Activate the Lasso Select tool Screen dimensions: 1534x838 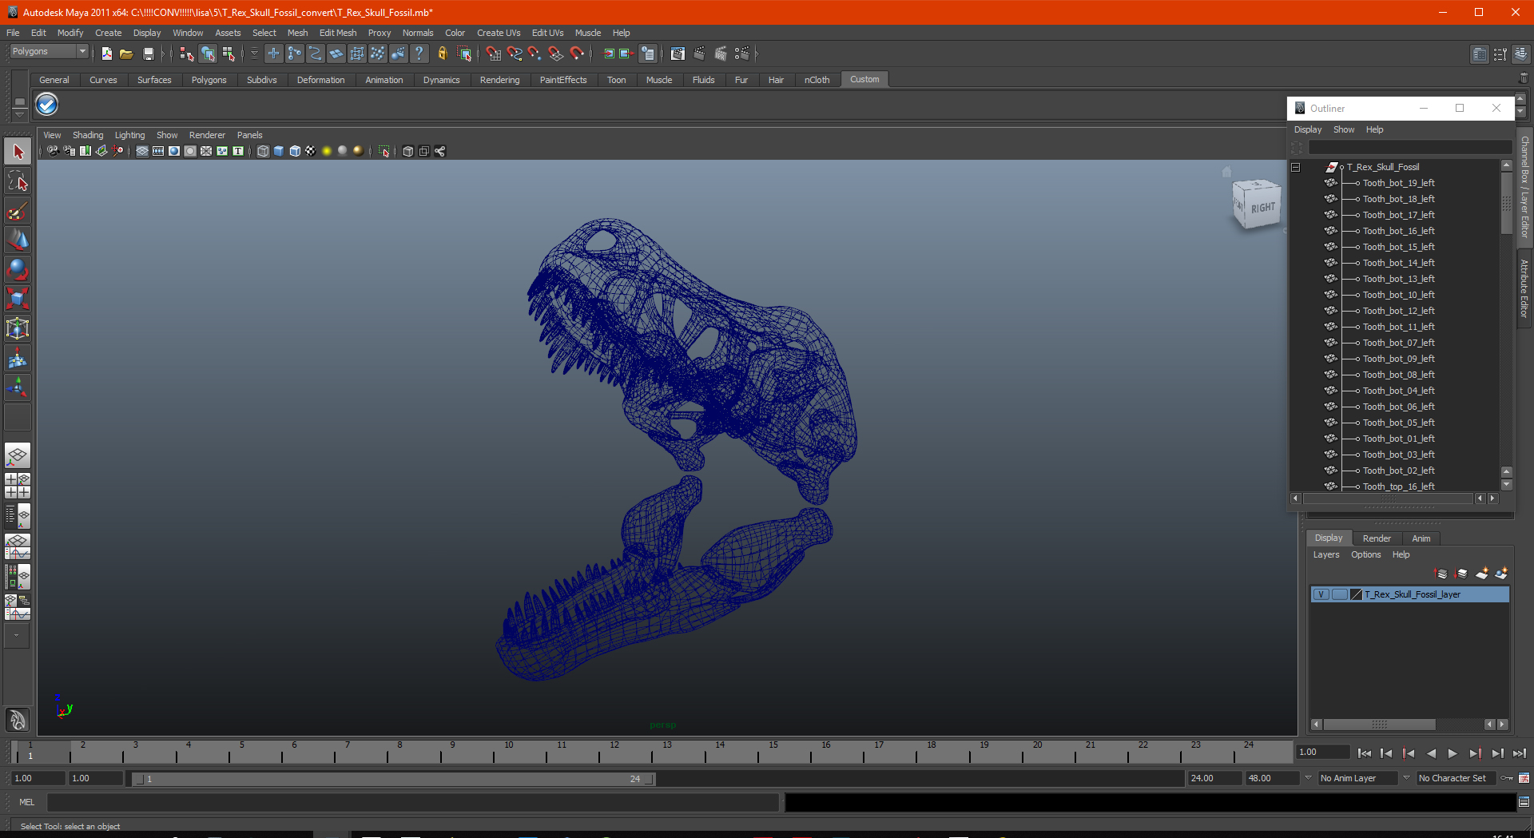(x=18, y=181)
